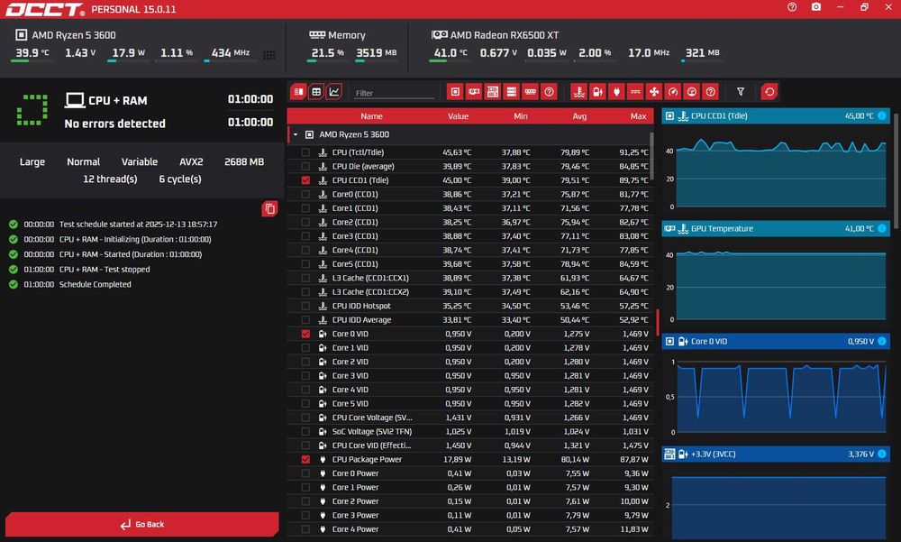Show only current sensors
901x542 pixels.
click(x=635, y=91)
